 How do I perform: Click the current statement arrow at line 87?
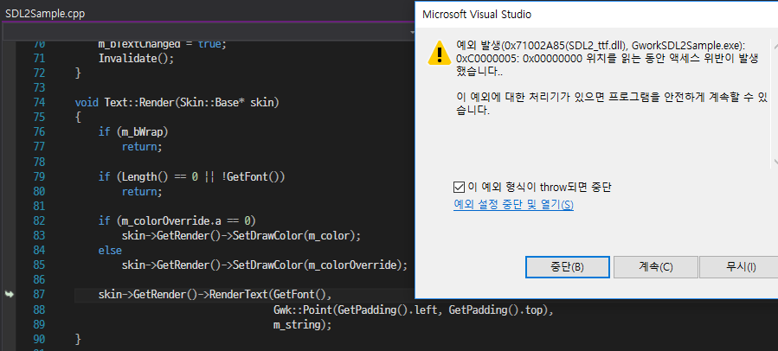[x=9, y=295]
